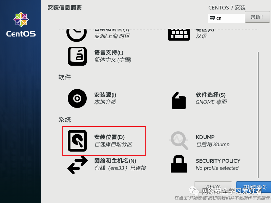Click the installation source disc icon
The height and width of the screenshot is (203, 271).
(x=77, y=98)
